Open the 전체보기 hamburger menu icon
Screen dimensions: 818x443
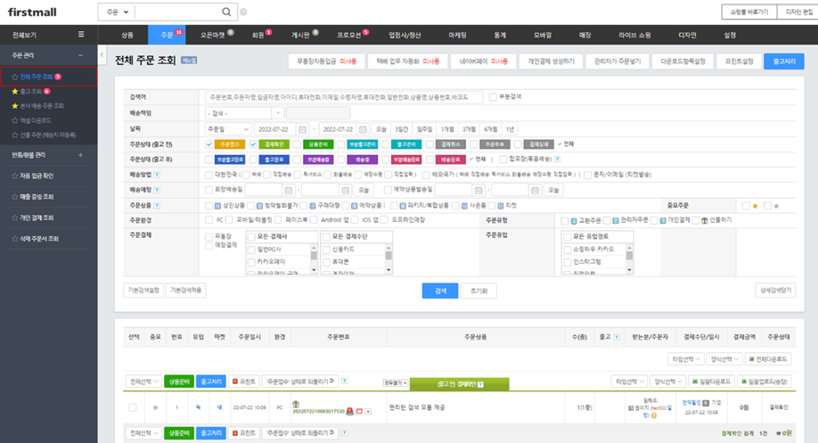coord(81,35)
